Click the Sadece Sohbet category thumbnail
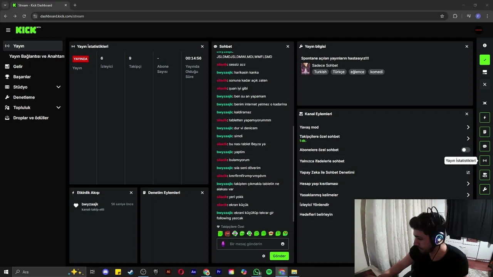493x277 pixels. point(305,68)
